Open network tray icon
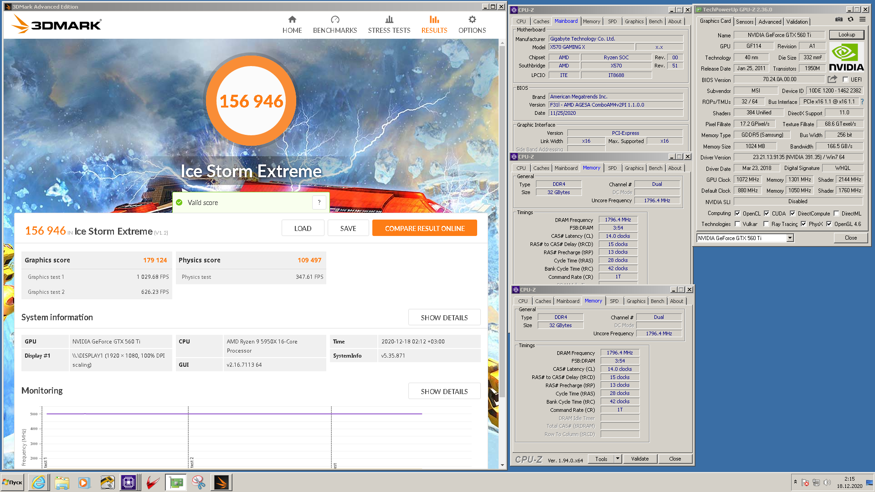Viewport: 875px width, 492px height. point(816,482)
